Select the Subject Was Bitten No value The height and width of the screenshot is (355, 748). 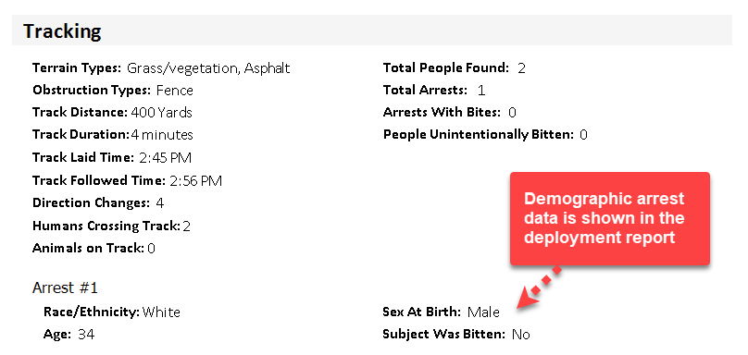[521, 335]
